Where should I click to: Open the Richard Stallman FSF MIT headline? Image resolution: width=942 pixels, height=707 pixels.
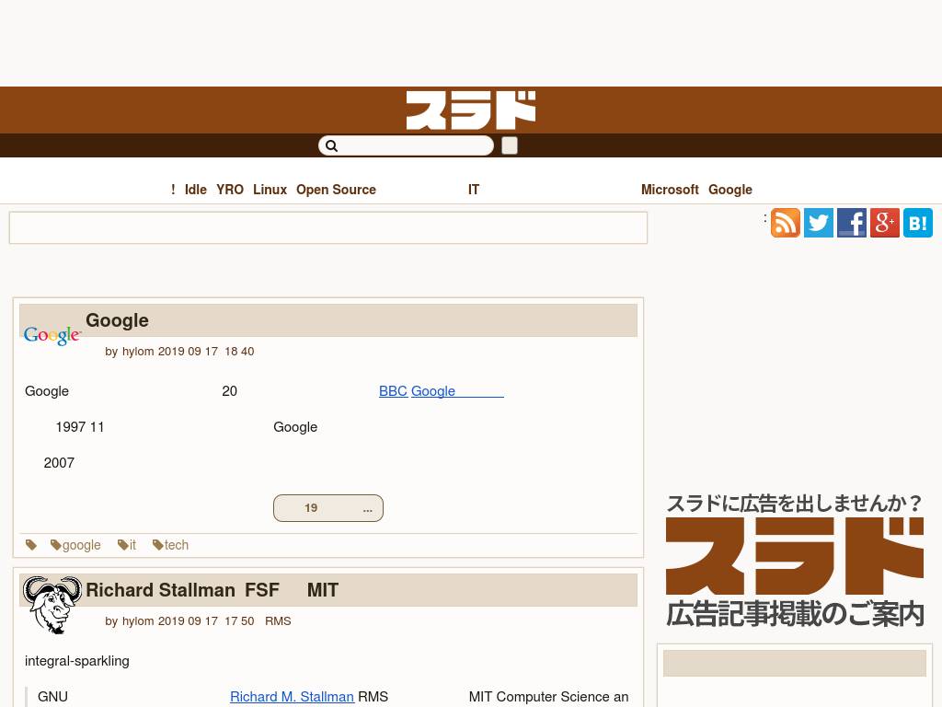pos(213,590)
